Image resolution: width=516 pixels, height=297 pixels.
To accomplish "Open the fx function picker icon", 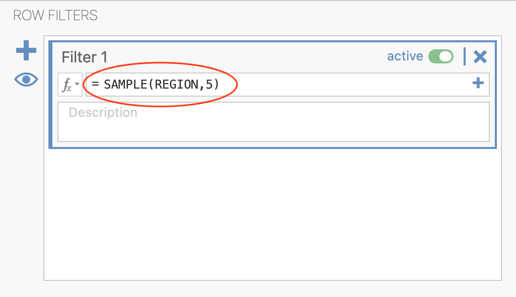I will tap(67, 85).
